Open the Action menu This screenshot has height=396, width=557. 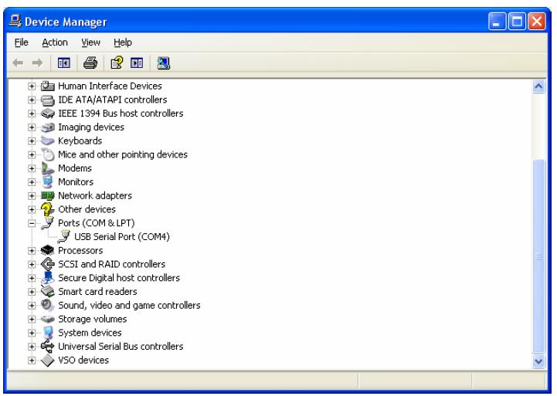click(x=55, y=42)
